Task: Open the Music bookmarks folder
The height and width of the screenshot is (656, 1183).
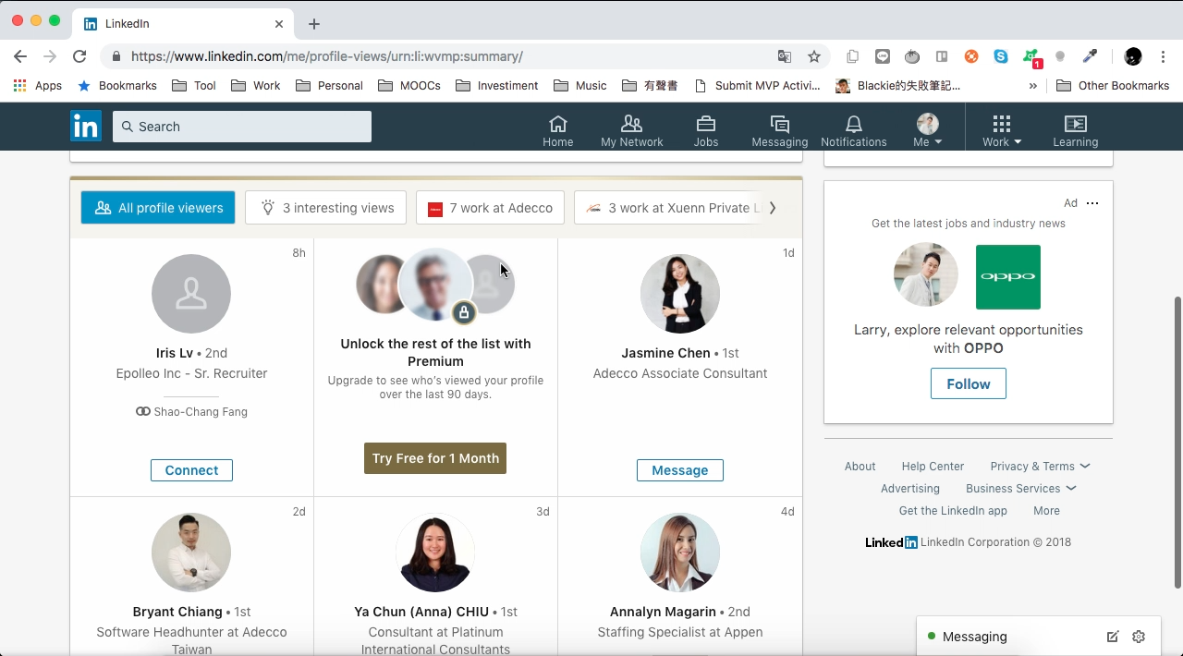Action: [x=579, y=86]
